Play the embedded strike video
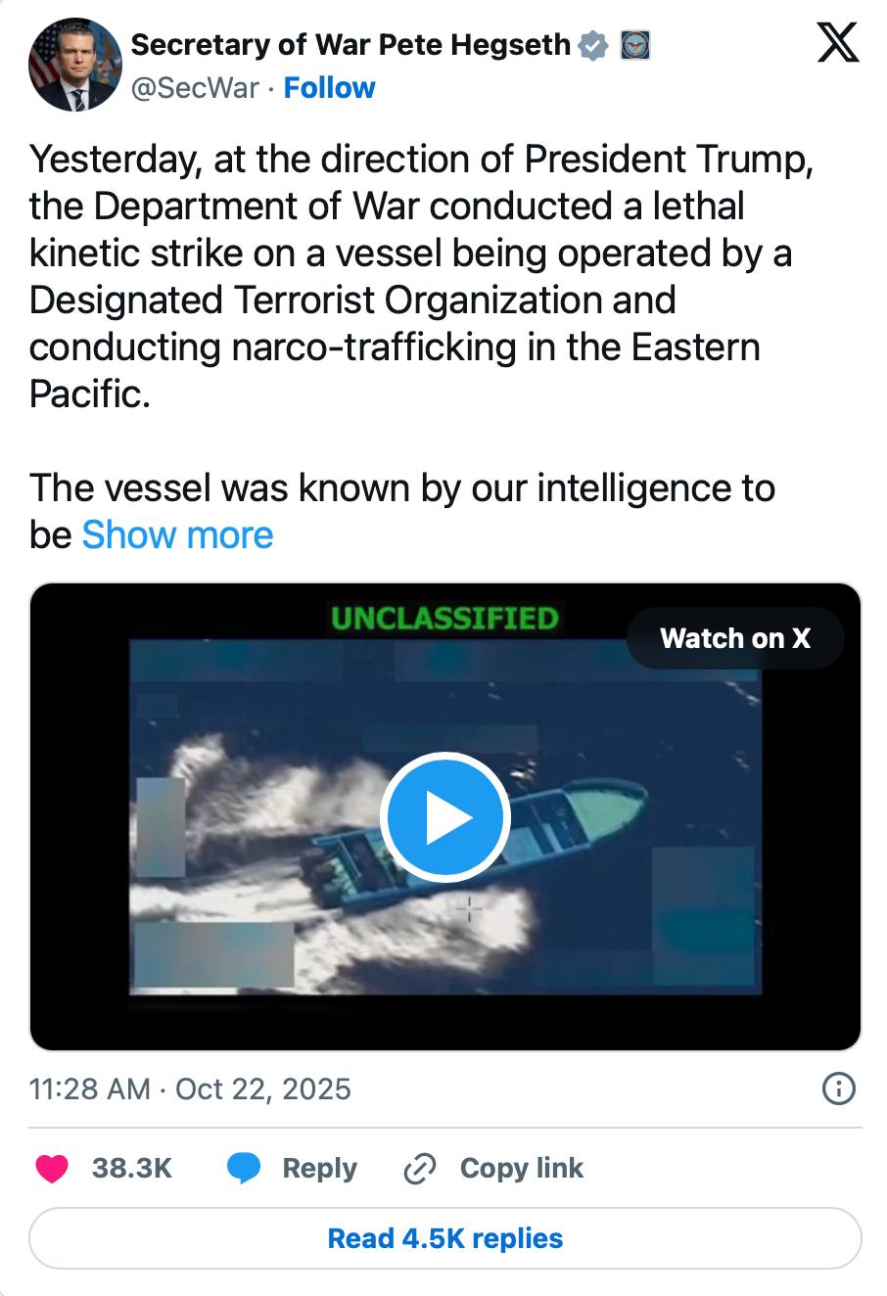Screen dimensions: 887x1296 [444, 816]
